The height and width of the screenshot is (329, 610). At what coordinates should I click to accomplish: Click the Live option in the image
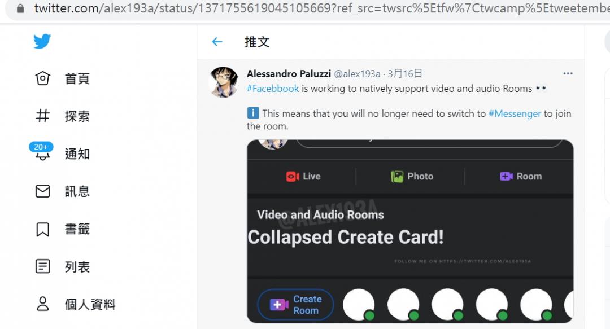click(303, 177)
